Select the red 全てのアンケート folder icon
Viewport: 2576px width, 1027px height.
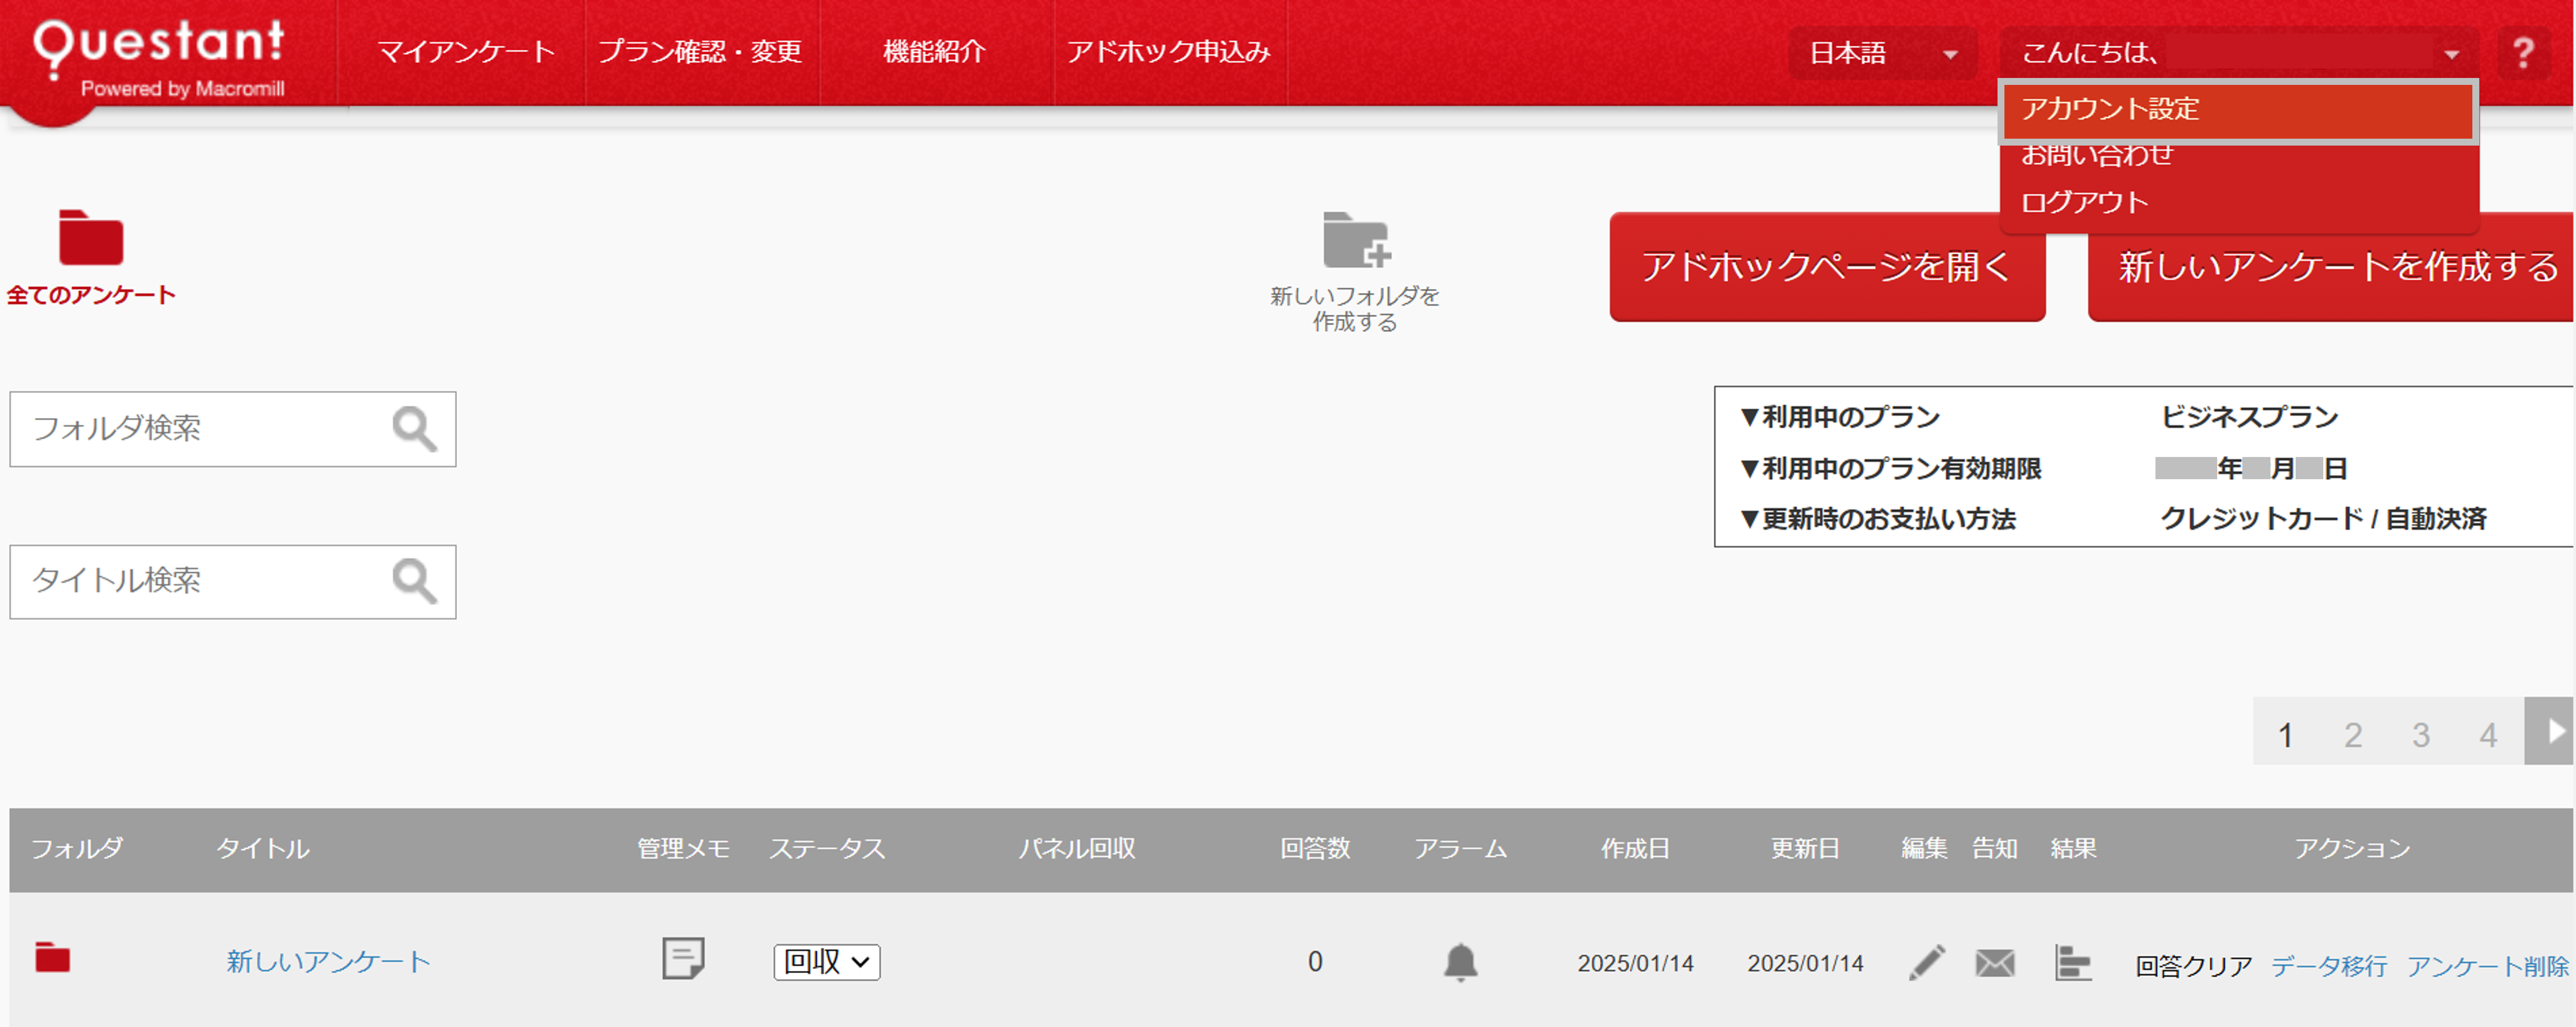pos(91,238)
